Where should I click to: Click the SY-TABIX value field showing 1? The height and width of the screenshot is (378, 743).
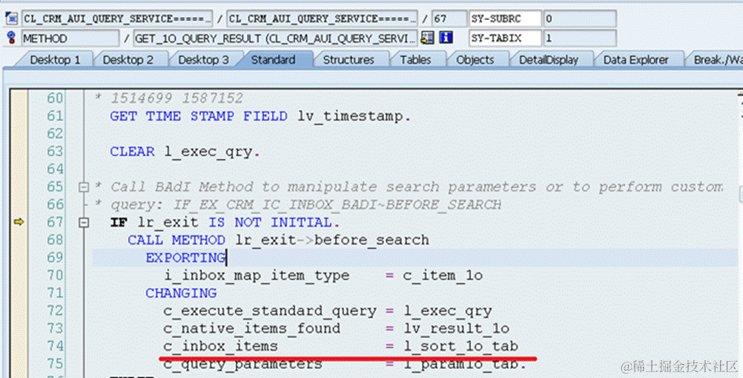point(580,38)
